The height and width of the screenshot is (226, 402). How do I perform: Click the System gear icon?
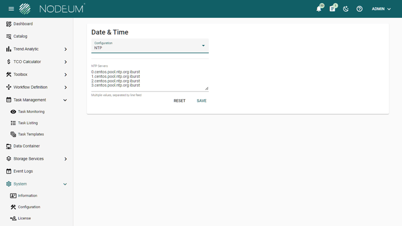9,184
